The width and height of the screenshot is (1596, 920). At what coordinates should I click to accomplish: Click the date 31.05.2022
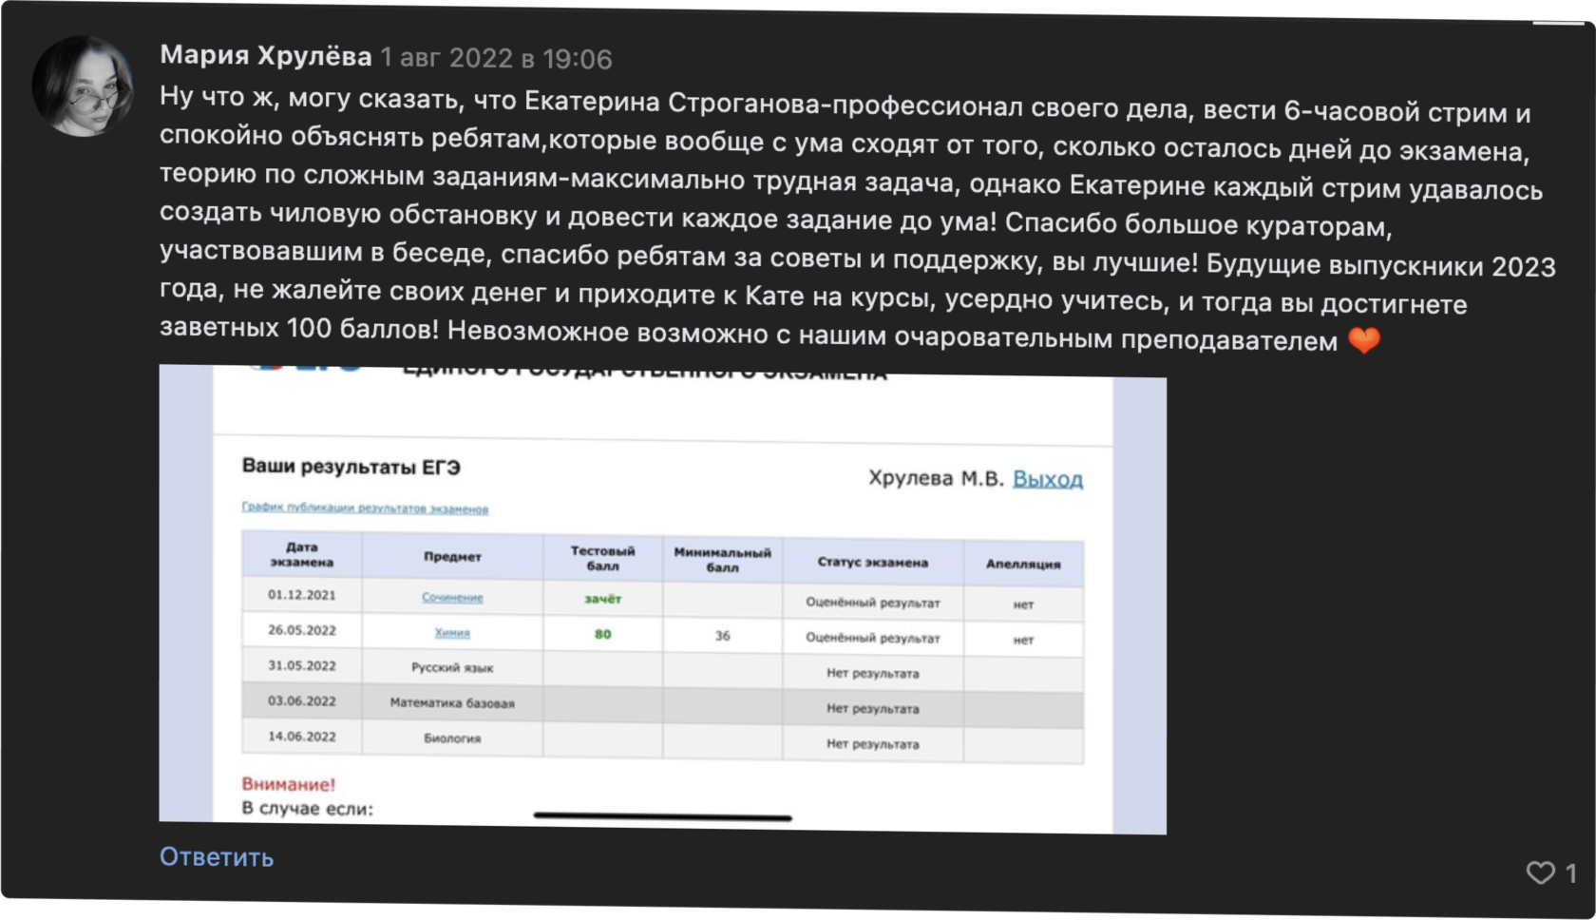pos(302,665)
